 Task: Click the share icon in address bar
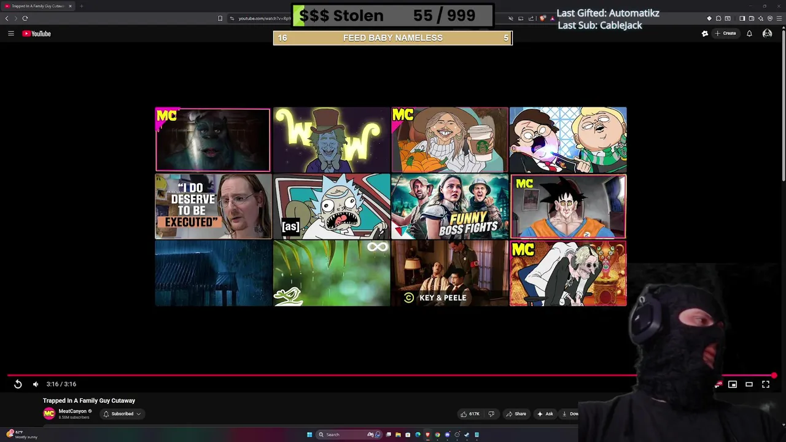point(531,18)
